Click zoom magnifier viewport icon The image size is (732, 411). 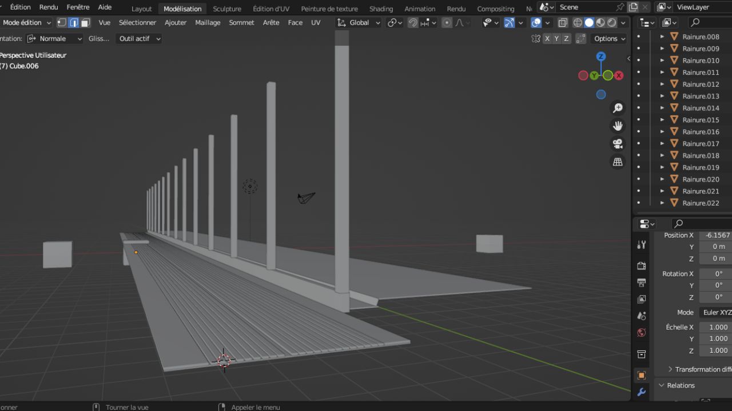pyautogui.click(x=618, y=108)
